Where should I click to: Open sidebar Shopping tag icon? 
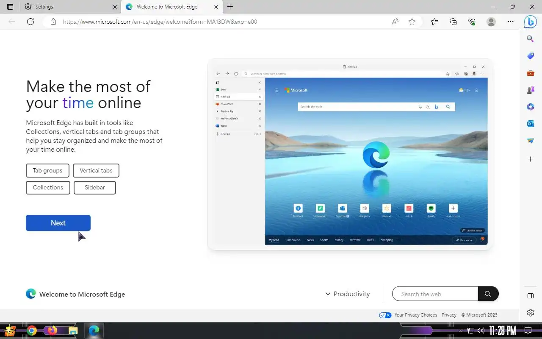(531, 56)
